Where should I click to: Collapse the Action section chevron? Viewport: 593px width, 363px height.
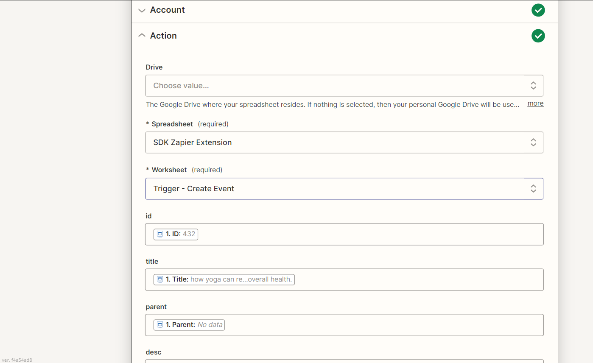click(142, 36)
